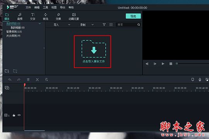Redo the timeline action

coord(19,80)
